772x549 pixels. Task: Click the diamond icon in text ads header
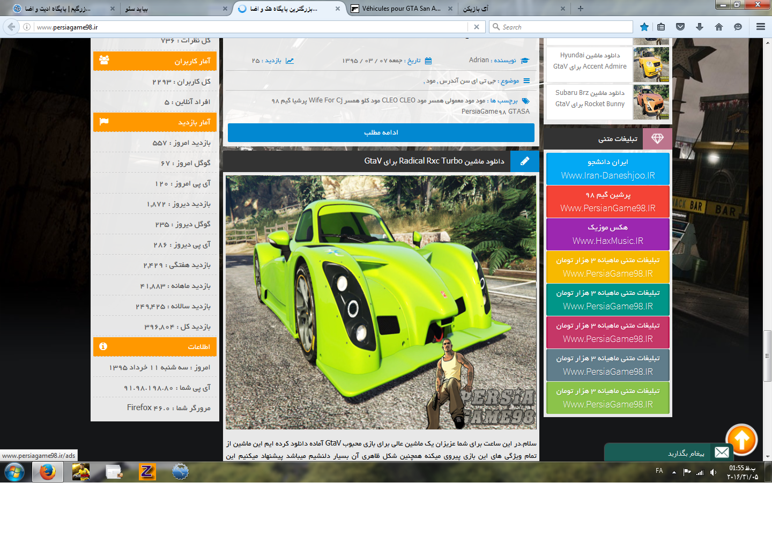(657, 139)
